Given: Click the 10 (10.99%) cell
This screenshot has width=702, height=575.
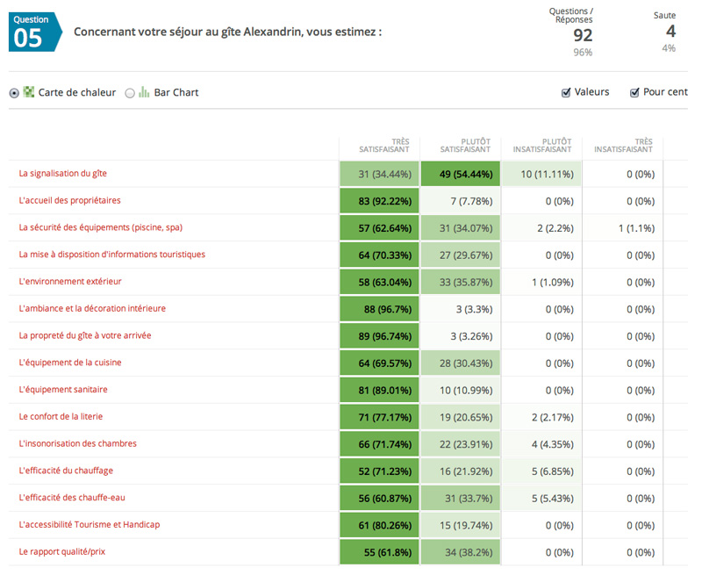Looking at the screenshot, I should pyautogui.click(x=460, y=390).
